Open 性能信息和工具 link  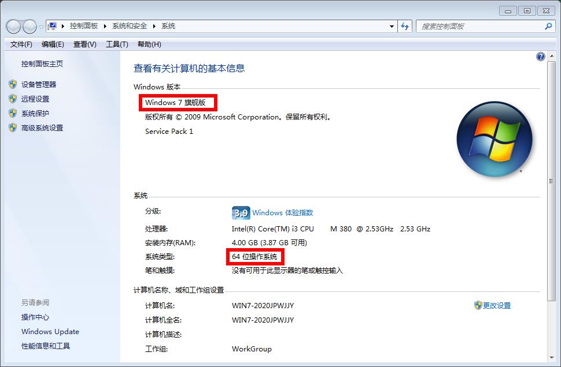tap(46, 346)
